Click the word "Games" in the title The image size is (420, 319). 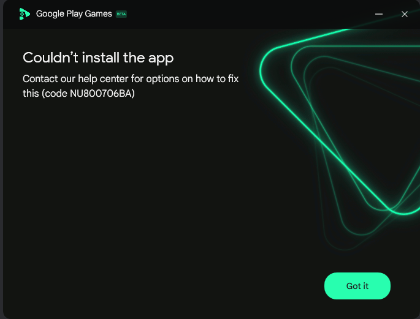[x=98, y=13]
